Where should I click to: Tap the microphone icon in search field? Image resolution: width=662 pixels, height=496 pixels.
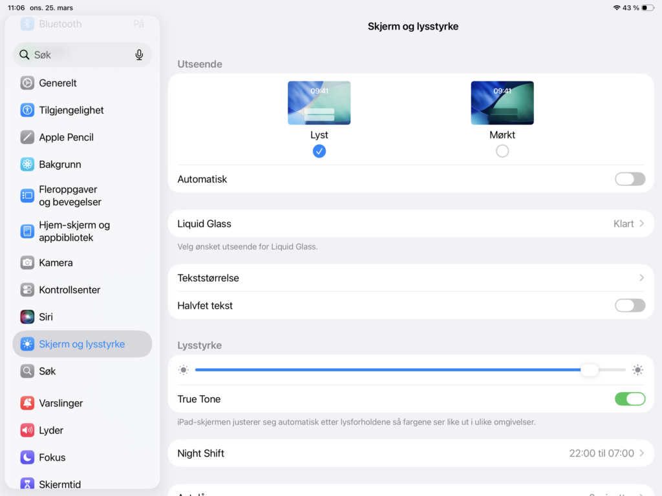pyautogui.click(x=139, y=55)
